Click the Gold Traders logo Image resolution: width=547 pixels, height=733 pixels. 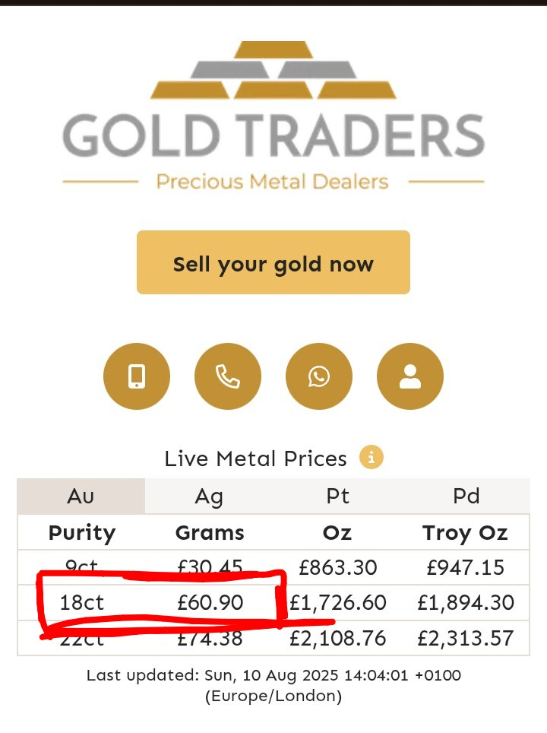tap(273, 116)
